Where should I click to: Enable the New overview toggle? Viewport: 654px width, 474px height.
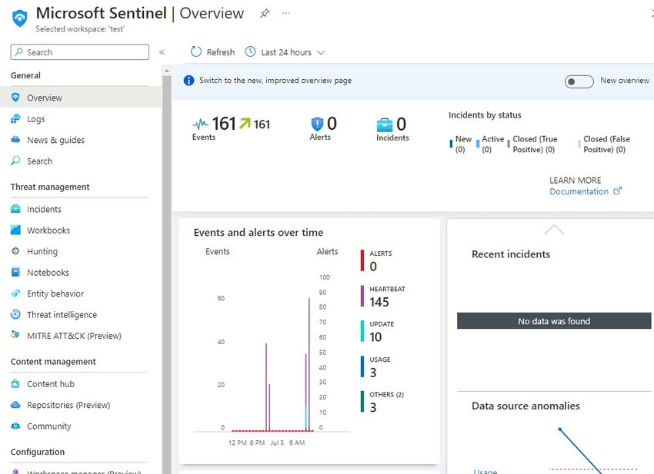(579, 81)
